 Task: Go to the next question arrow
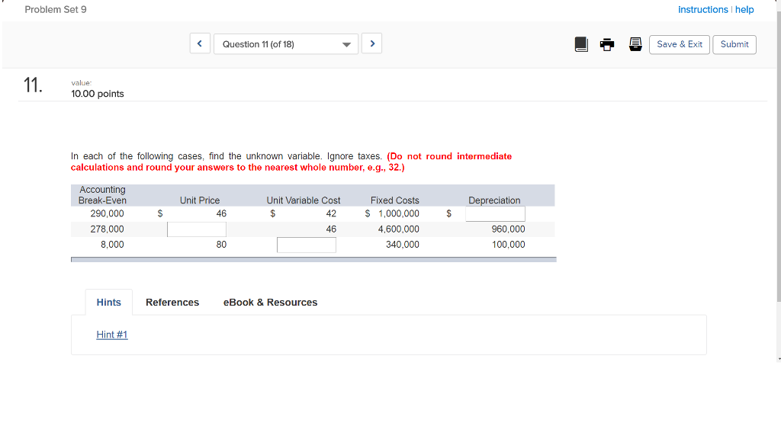(372, 44)
